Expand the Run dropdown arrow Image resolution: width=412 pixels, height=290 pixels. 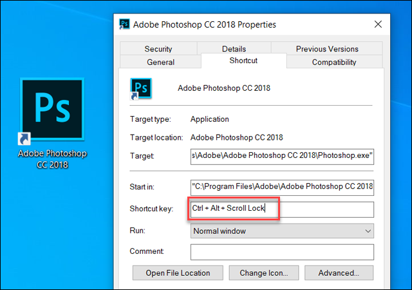(x=368, y=231)
